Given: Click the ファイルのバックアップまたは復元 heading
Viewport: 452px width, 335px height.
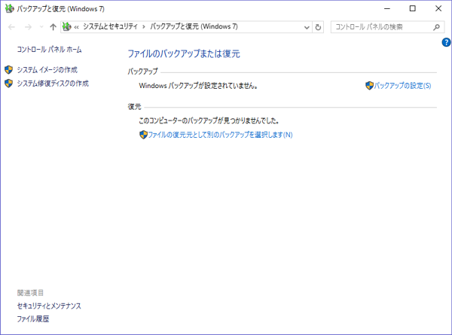Looking at the screenshot, I should point(184,53).
